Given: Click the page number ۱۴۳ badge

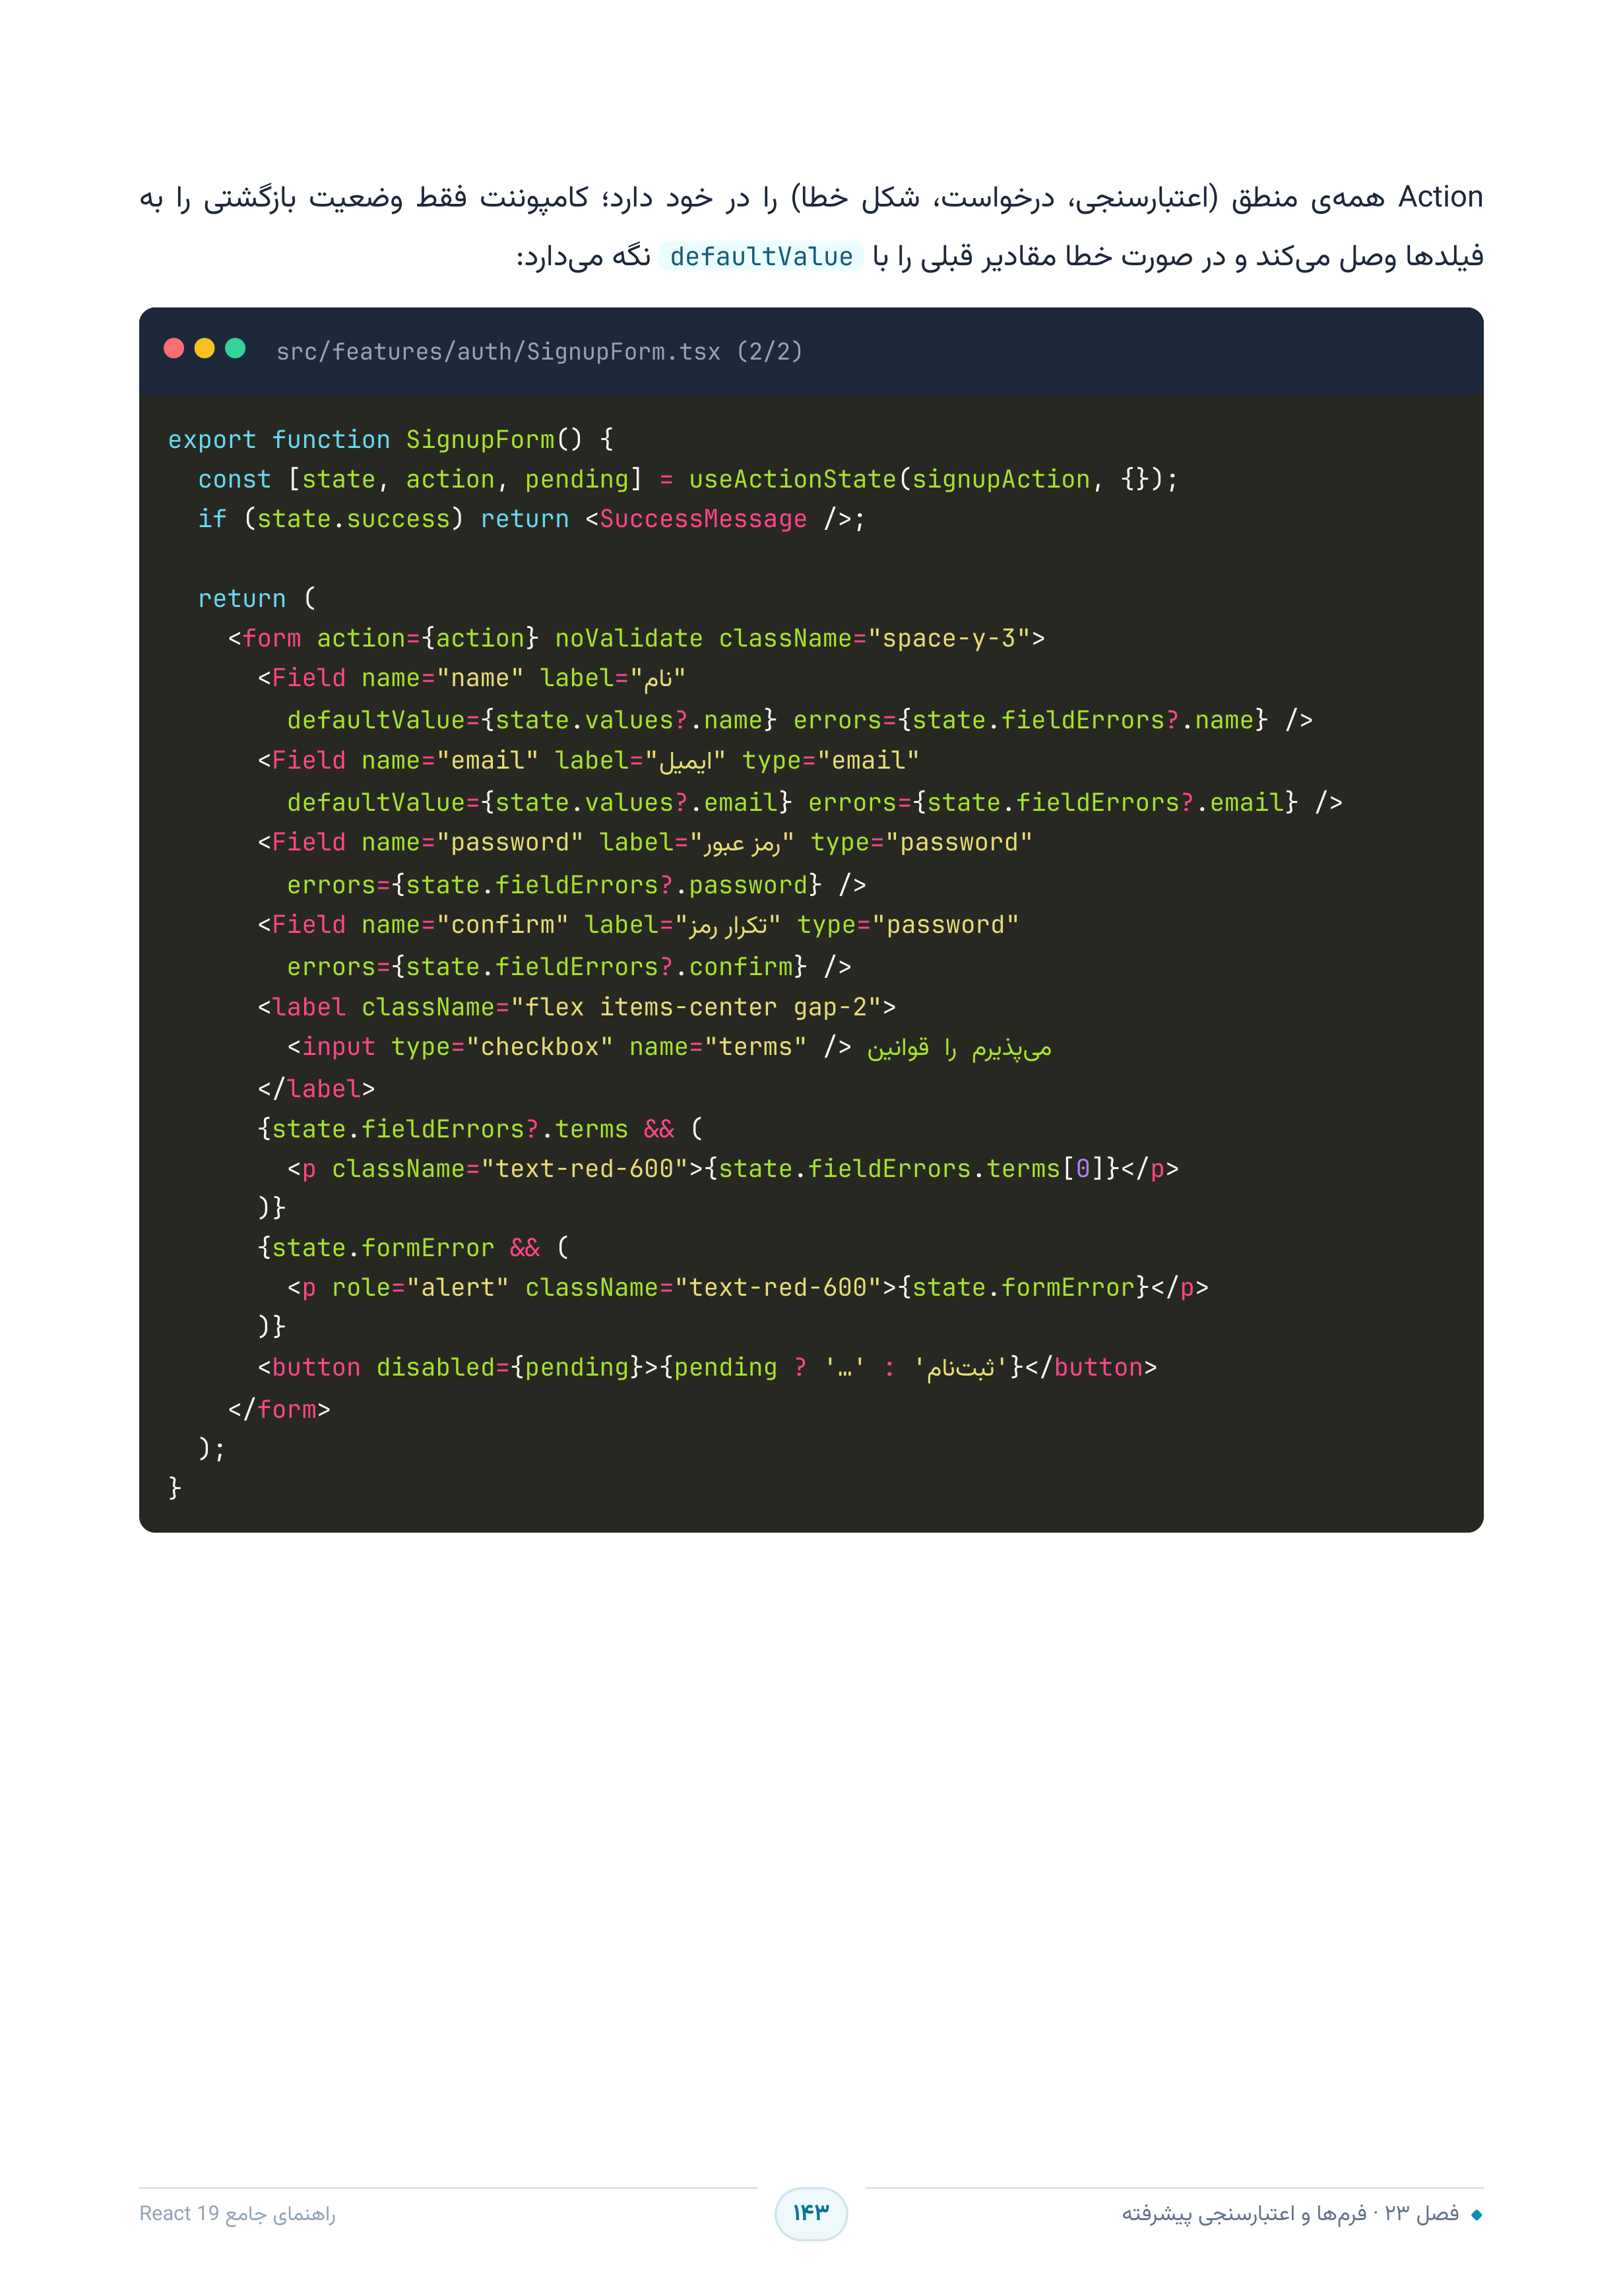Looking at the screenshot, I should (x=811, y=2213).
